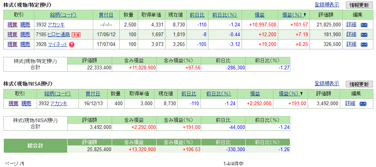Image resolution: width=376 pixels, height=167 pixels.
Task: Click 情報更新 button for 特定預り section
Action: (359, 5)
